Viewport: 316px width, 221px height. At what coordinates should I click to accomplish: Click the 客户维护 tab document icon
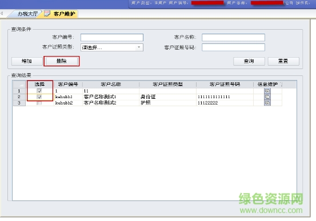click(47, 14)
